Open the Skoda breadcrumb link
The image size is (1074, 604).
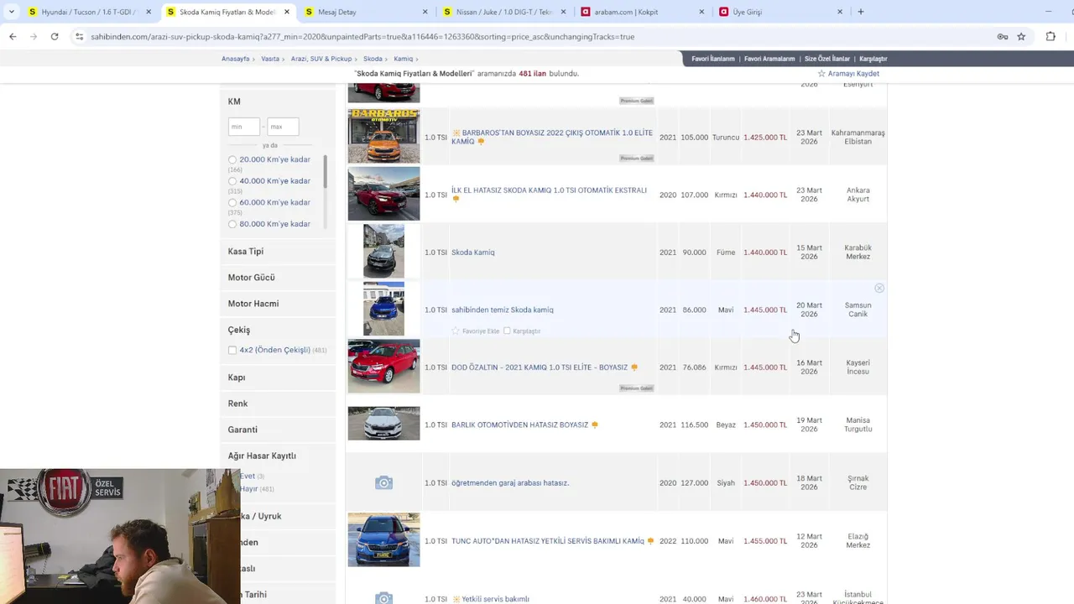[373, 59]
